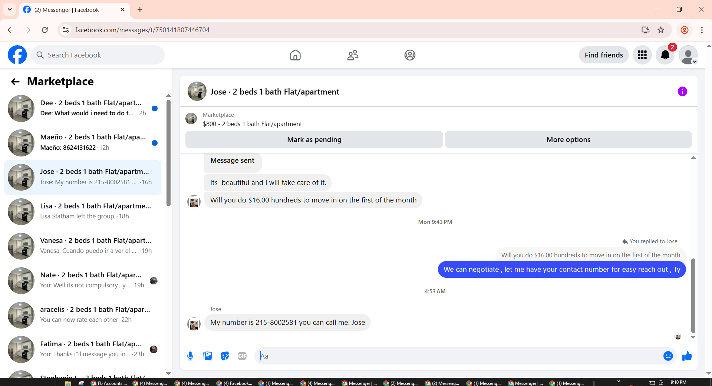Viewport: 712px width, 386px height.
Task: Open the Chrome profile icon
Action: [x=685, y=30]
